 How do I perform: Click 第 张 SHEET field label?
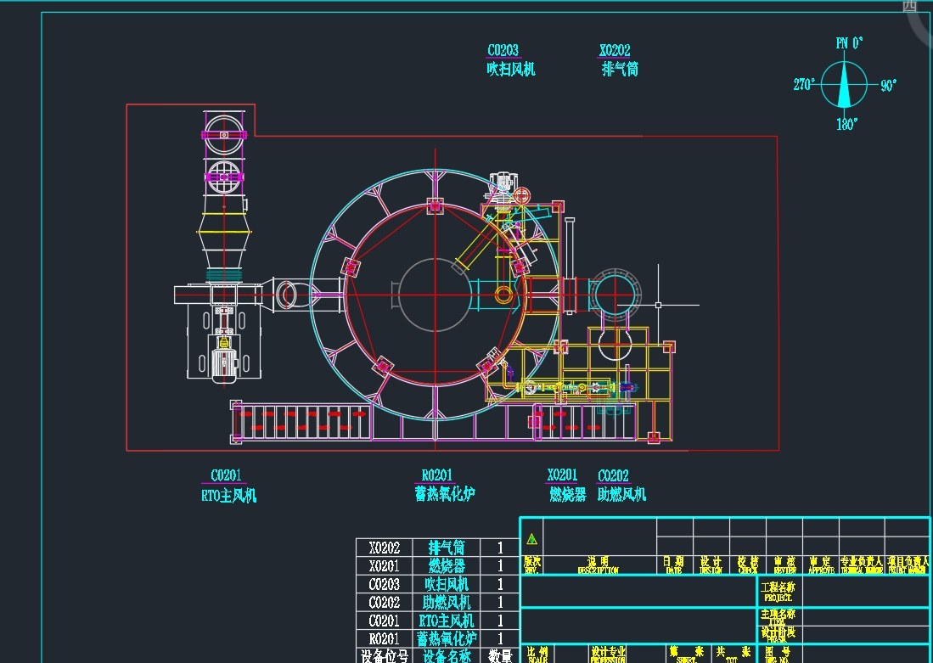[686, 655]
